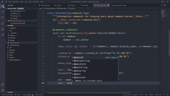Viewport: 170px width, 96px height.
Task: Switch to the moderation.py tab
Action: point(45,5)
